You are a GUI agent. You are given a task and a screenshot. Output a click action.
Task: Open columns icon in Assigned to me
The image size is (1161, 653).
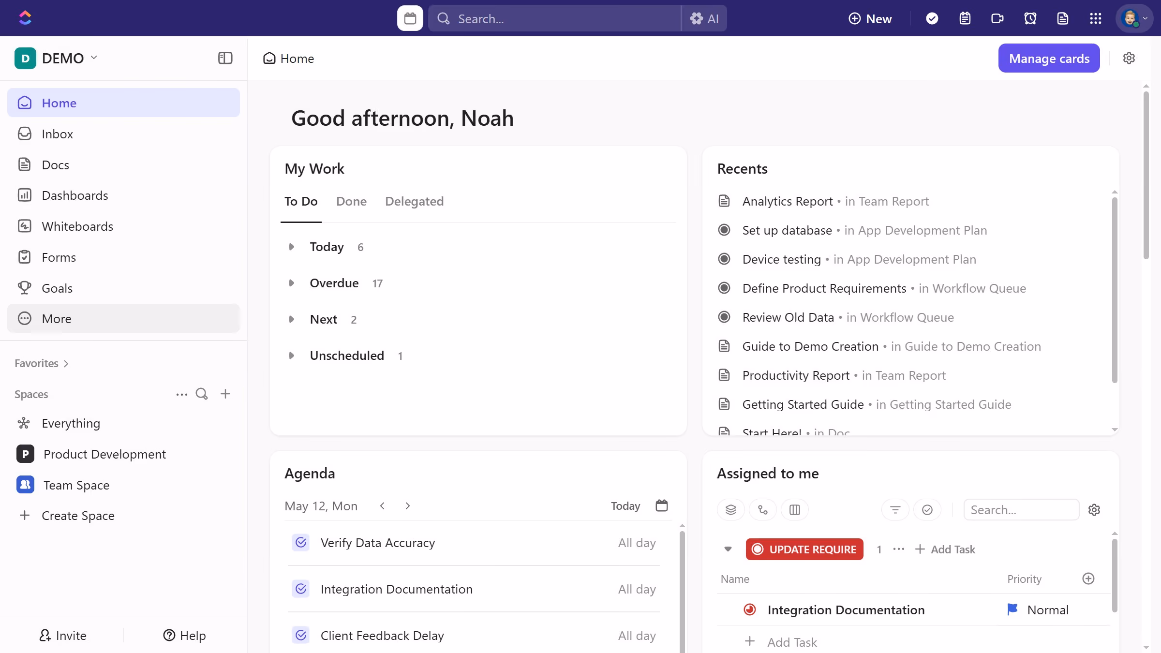794,510
